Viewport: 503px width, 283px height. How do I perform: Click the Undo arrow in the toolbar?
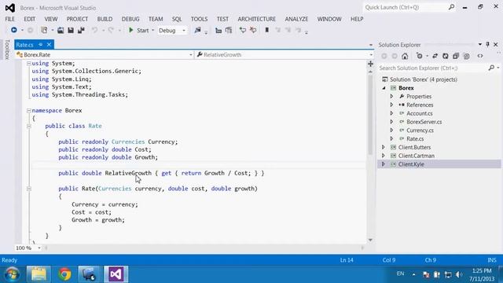pos(94,30)
